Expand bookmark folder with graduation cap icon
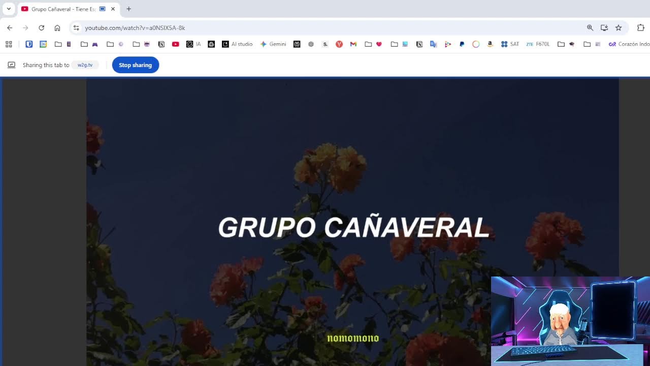Image resolution: width=650 pixels, height=366 pixels. click(566, 44)
